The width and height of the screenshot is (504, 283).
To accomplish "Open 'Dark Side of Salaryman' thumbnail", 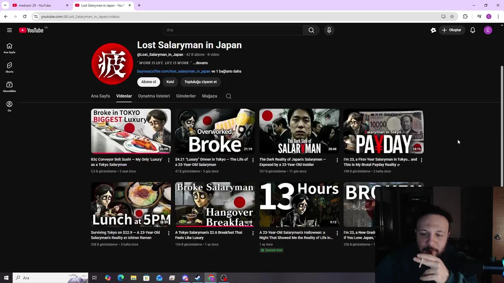I will pos(299,131).
